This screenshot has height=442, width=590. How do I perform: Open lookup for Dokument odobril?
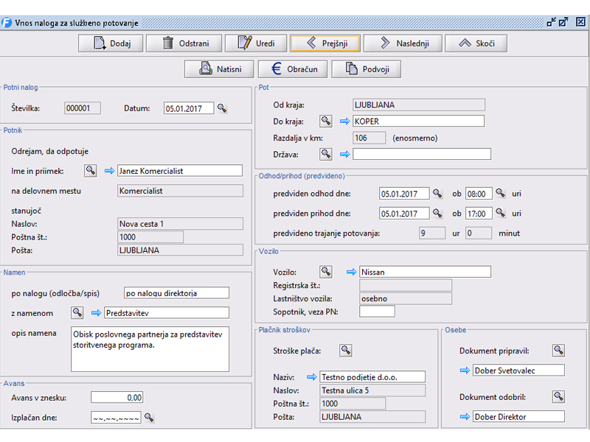pyautogui.click(x=559, y=396)
